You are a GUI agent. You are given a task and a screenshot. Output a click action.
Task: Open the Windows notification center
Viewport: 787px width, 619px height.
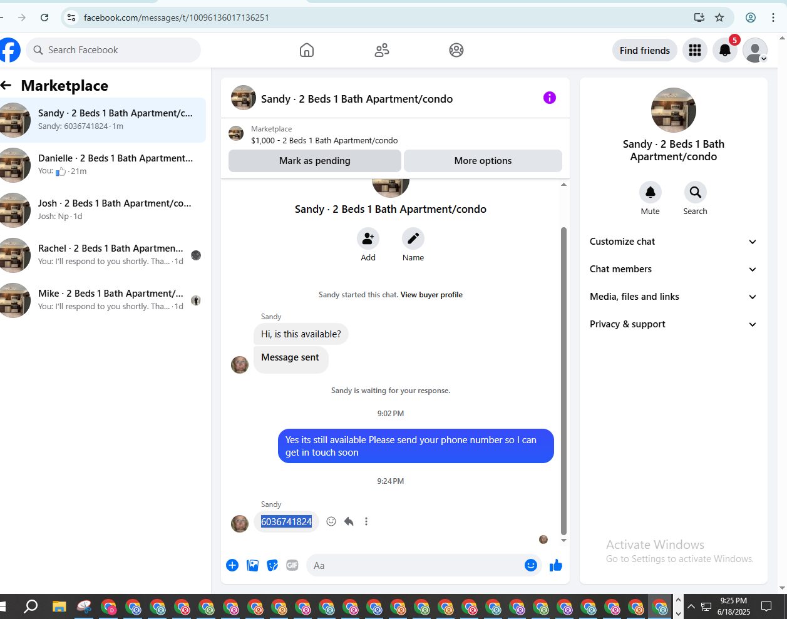tap(766, 606)
